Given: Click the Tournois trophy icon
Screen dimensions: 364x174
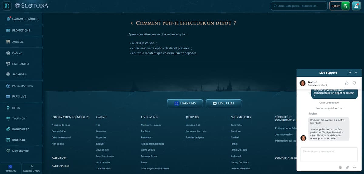Looking at the screenshot, I should 8,119.
